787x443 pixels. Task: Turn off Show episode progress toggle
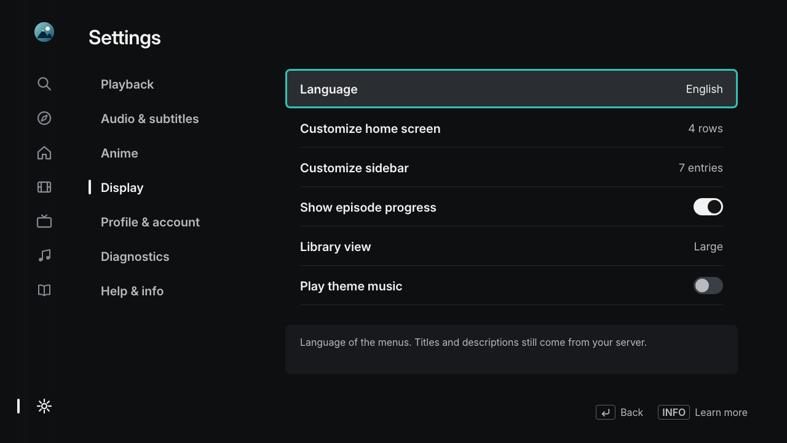[708, 207]
